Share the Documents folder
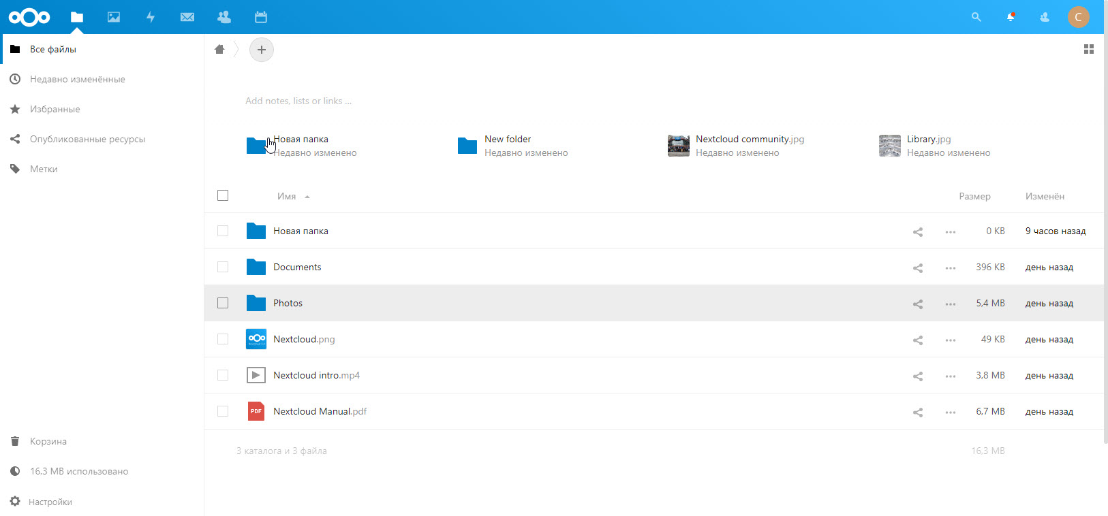 (x=918, y=268)
